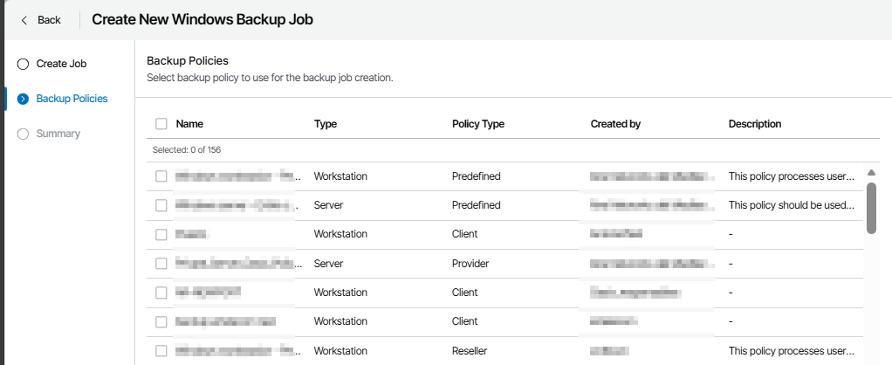Click the Description column header

[x=754, y=124]
